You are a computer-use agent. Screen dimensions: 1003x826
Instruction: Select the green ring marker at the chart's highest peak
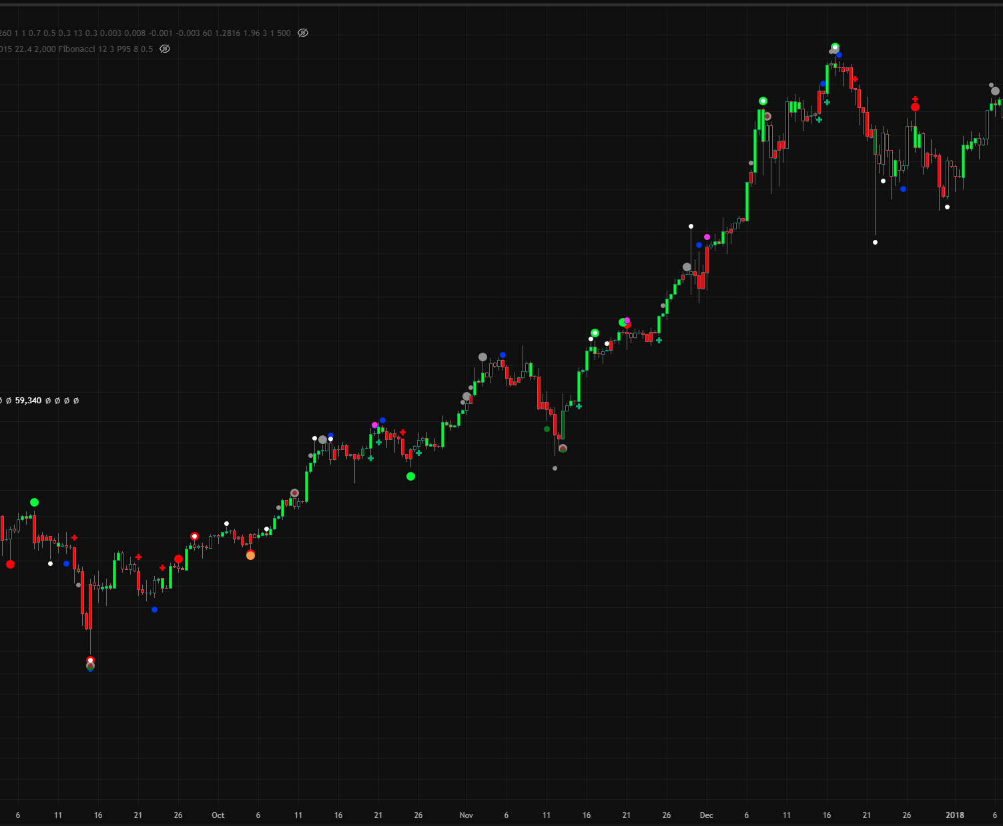835,47
